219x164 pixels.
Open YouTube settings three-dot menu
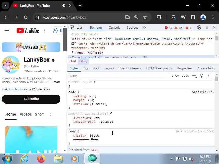coord(45,31)
